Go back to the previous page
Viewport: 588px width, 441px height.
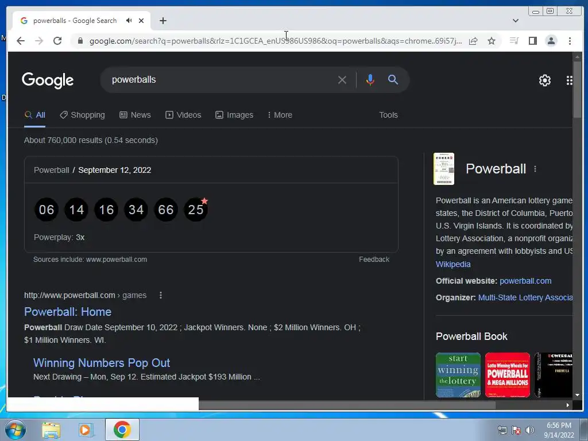pos(21,41)
